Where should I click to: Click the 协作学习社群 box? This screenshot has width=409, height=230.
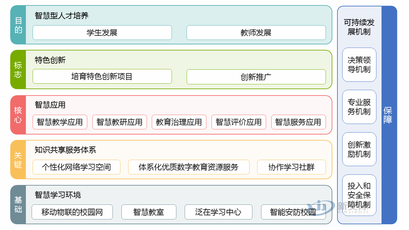tap(291, 167)
